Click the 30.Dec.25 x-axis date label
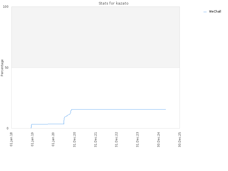228x171 pixels. (x=180, y=140)
